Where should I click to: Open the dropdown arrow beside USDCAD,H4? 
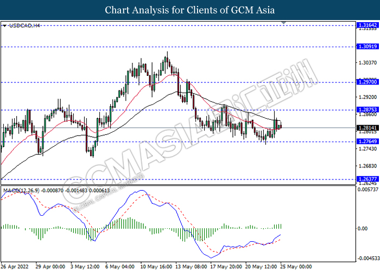point(4,25)
